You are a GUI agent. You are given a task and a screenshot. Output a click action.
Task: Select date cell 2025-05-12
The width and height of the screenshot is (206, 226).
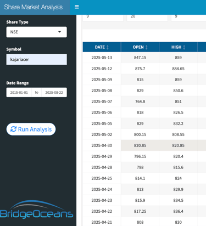click(x=102, y=69)
